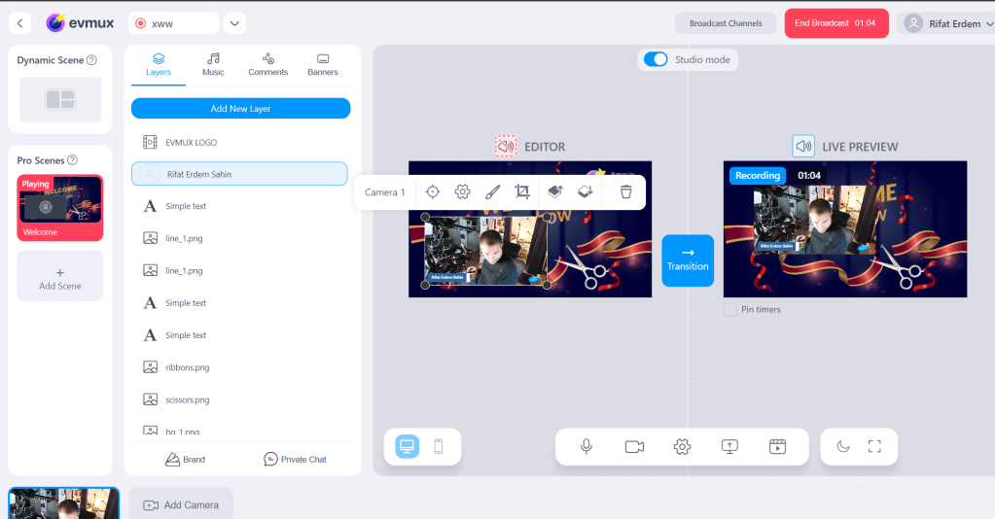The image size is (995, 519).
Task: Select the ribbons.png layer
Action: [240, 367]
